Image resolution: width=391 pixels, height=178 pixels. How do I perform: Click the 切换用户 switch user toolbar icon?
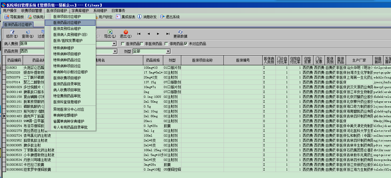click(x=30, y=17)
